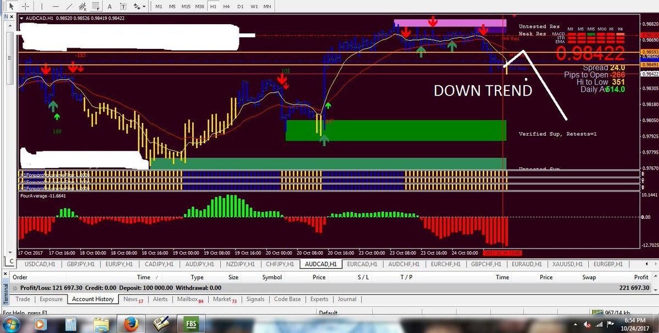Open the USDCAD,H1 chart tab

point(40,264)
